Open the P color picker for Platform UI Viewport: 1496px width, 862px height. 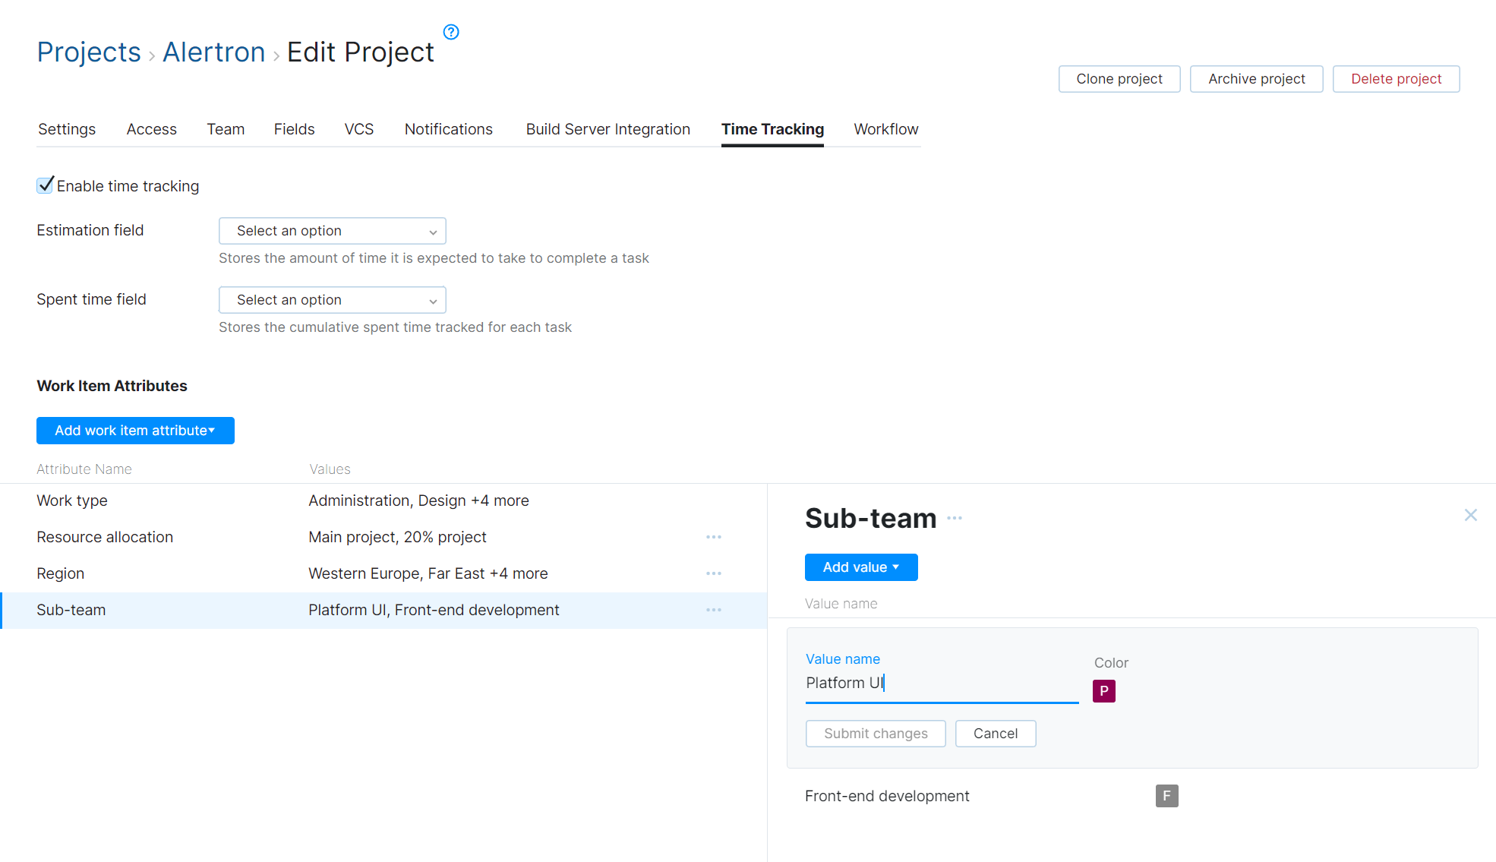point(1103,690)
